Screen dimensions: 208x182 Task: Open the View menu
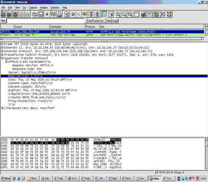pyautogui.click(x=17, y=8)
